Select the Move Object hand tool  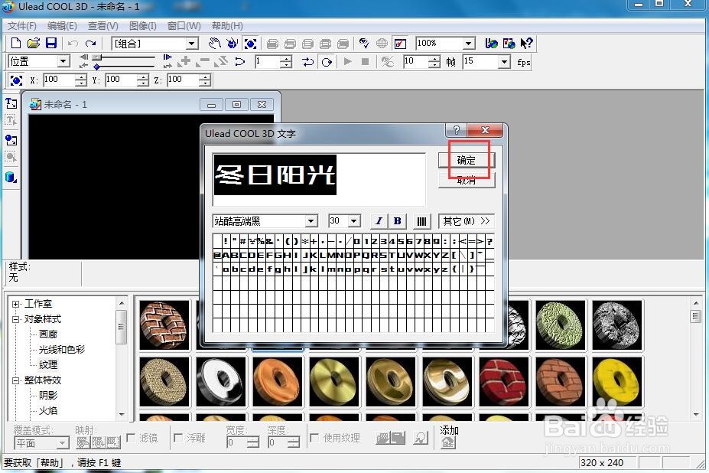tap(215, 44)
